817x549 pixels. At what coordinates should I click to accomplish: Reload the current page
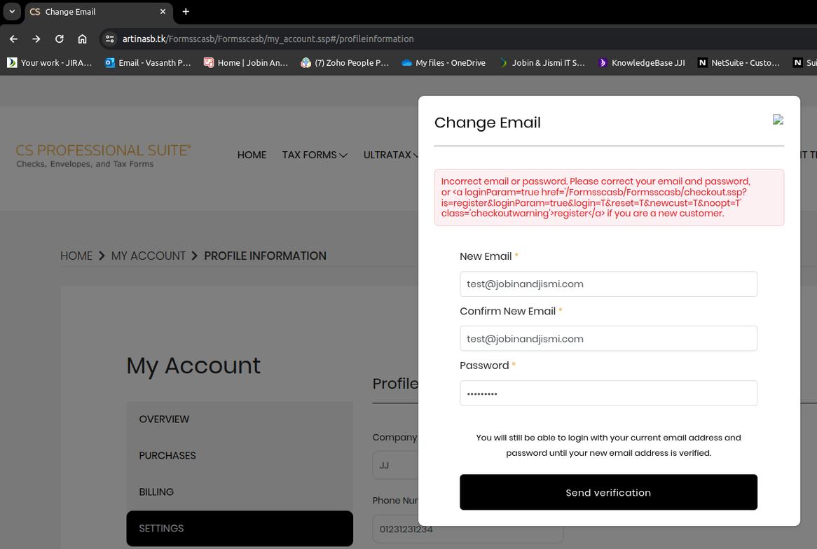pos(60,39)
